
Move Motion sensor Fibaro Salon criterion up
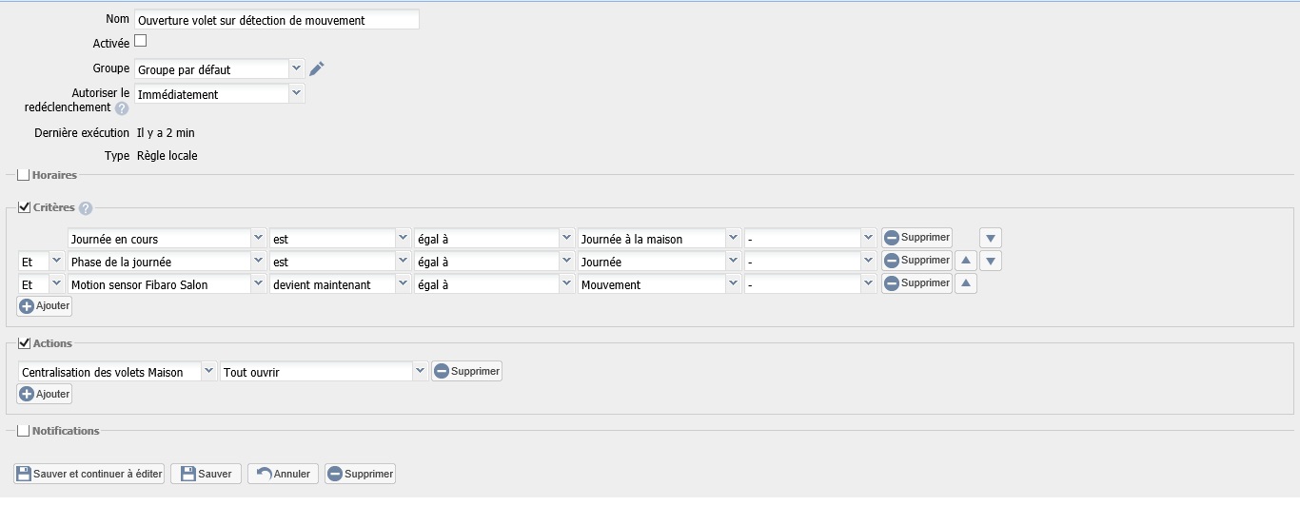point(965,283)
